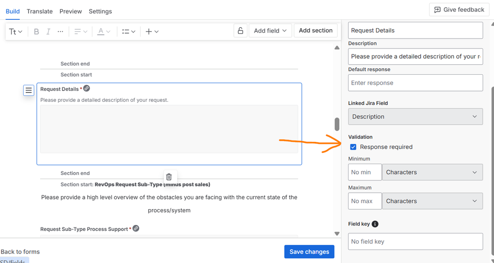Open text alignment dropdown
This screenshot has height=263, width=494.
(x=81, y=32)
